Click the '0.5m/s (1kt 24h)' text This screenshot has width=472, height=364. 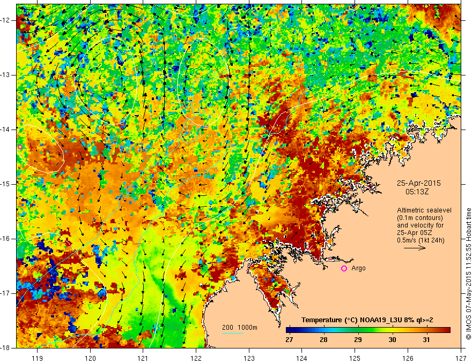point(421,240)
